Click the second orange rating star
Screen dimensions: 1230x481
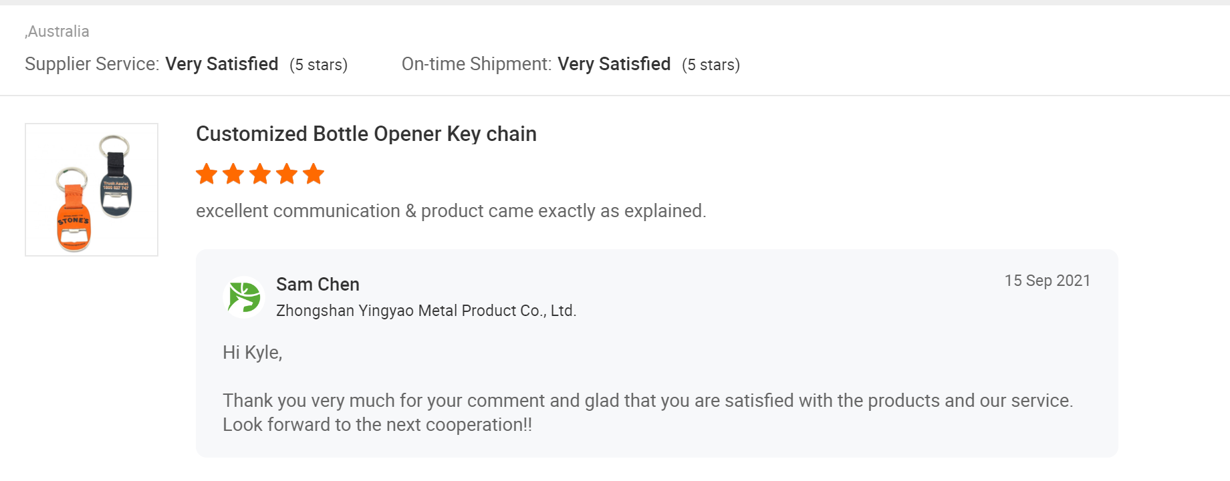pos(233,174)
